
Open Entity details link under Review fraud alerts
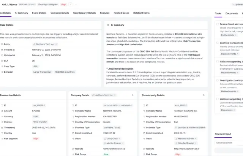pos(229,35)
